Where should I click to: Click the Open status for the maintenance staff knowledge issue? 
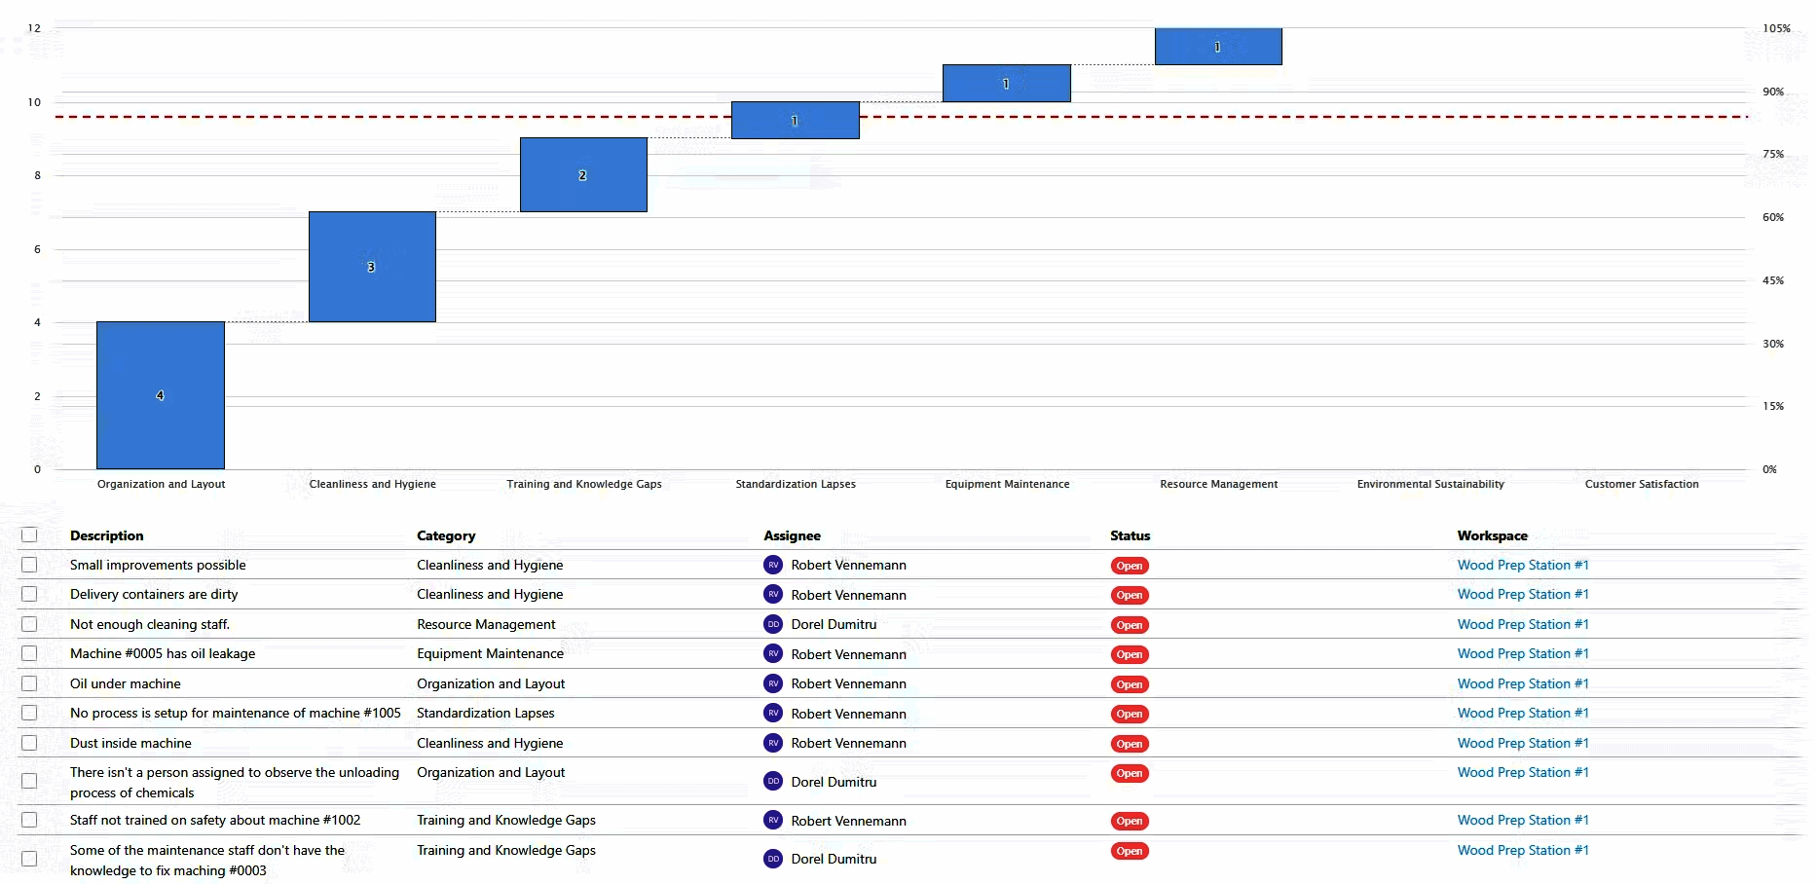point(1130,851)
